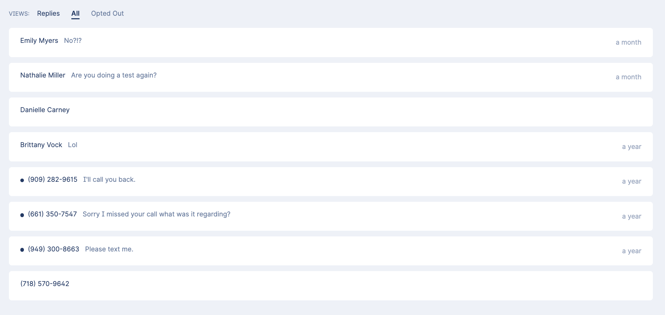Switch to the Replies view tab

(x=48, y=14)
